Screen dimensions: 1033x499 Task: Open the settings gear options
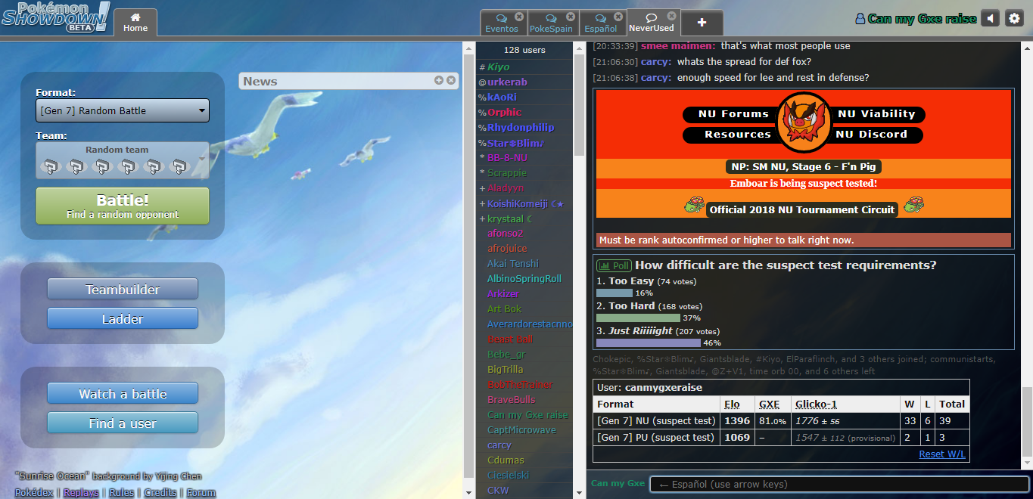[1014, 19]
